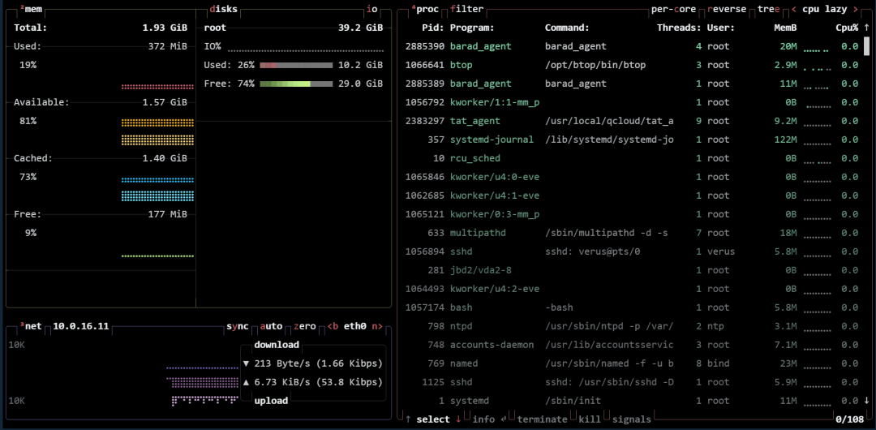Click the scroll-up arrow in process list

pos(867,28)
